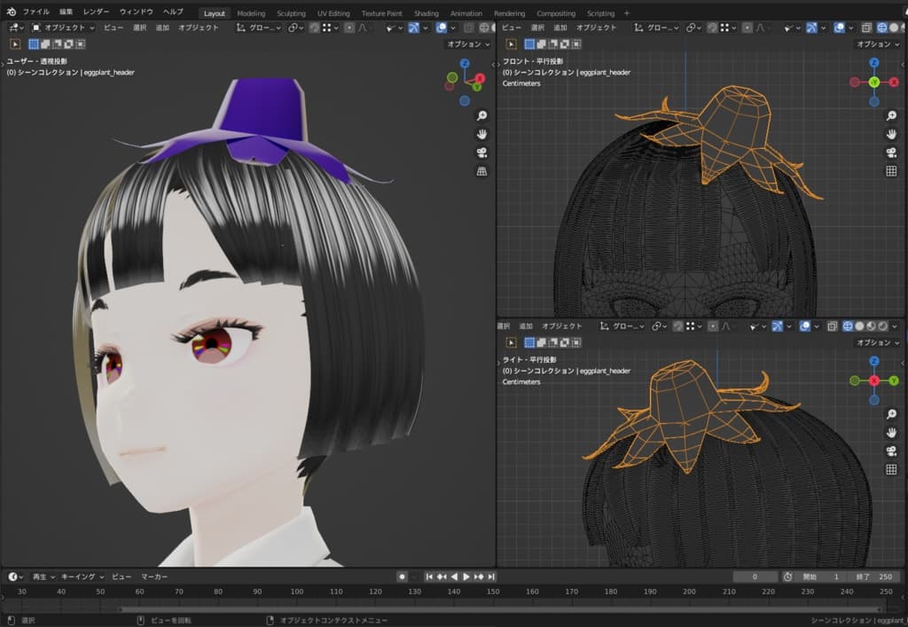Click the jump to end frame button
The image size is (908, 627).
point(492,576)
